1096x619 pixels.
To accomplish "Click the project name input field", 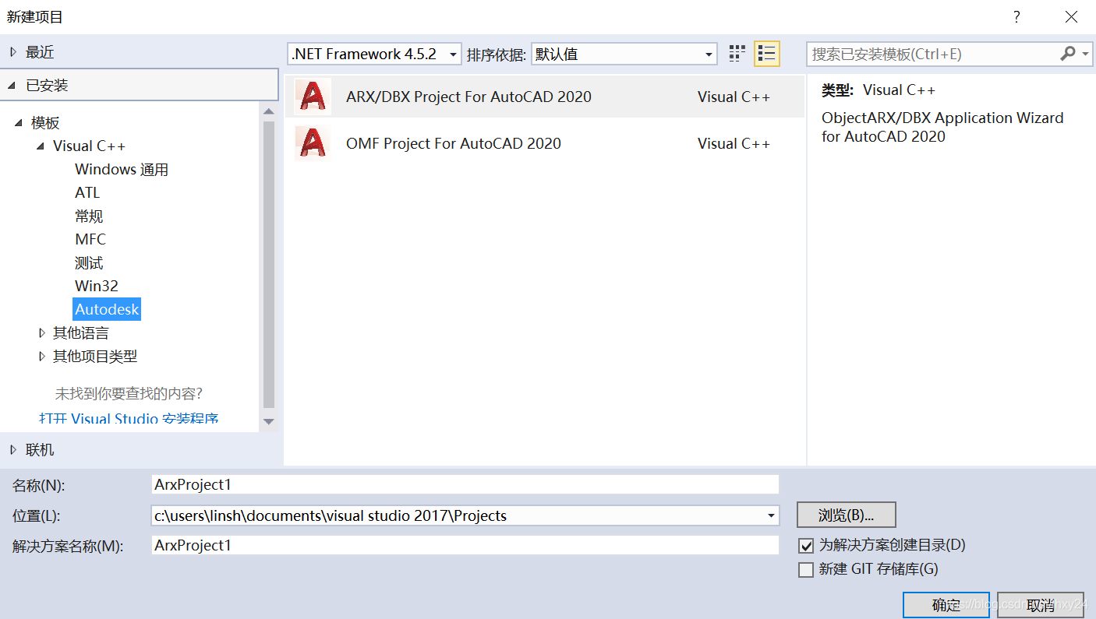I will [x=465, y=484].
